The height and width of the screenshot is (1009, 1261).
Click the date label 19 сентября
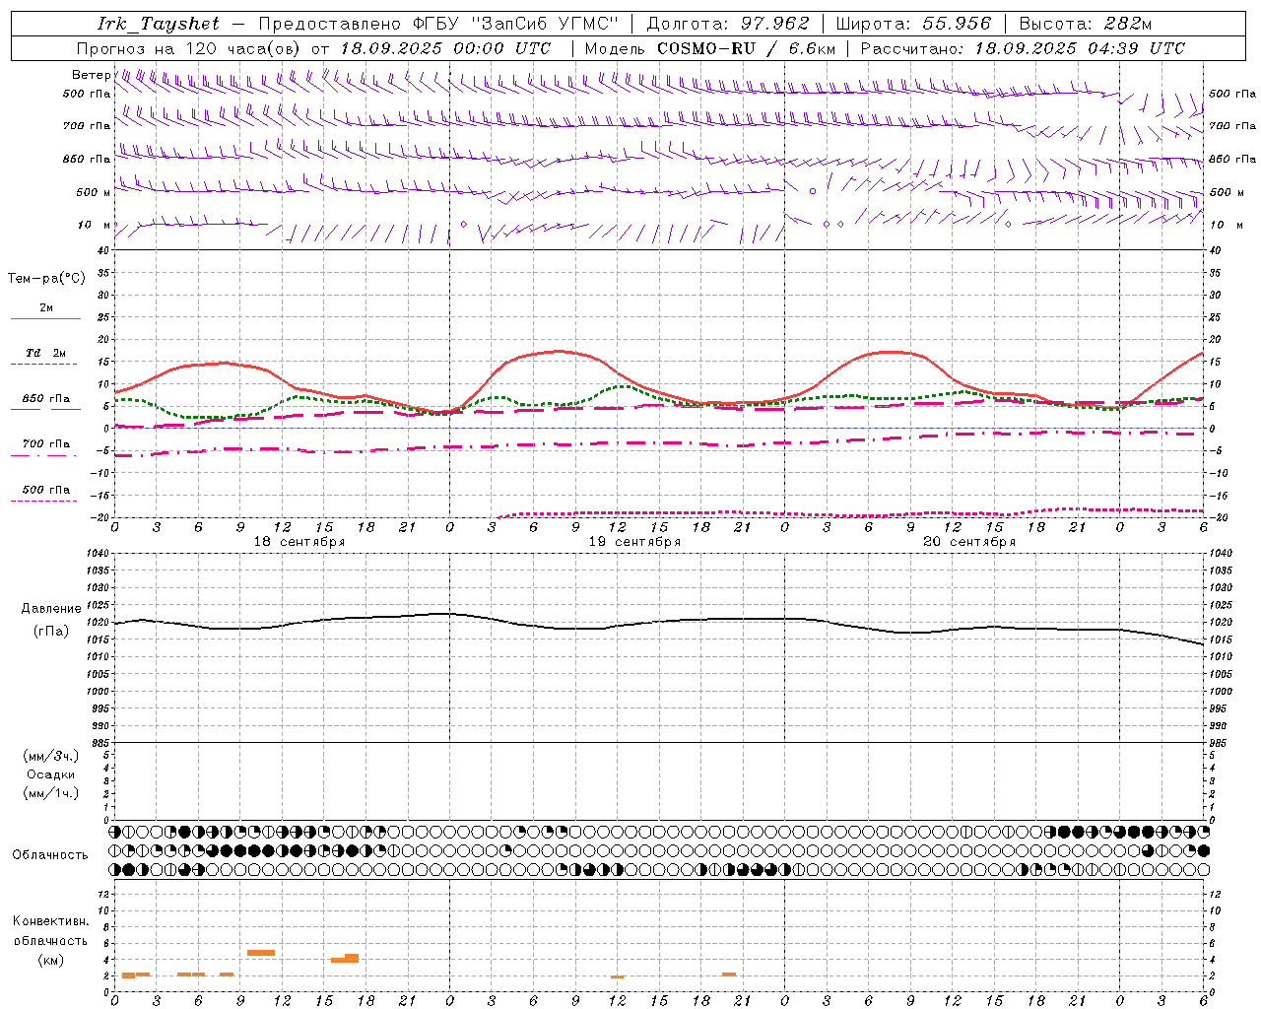coord(634,542)
